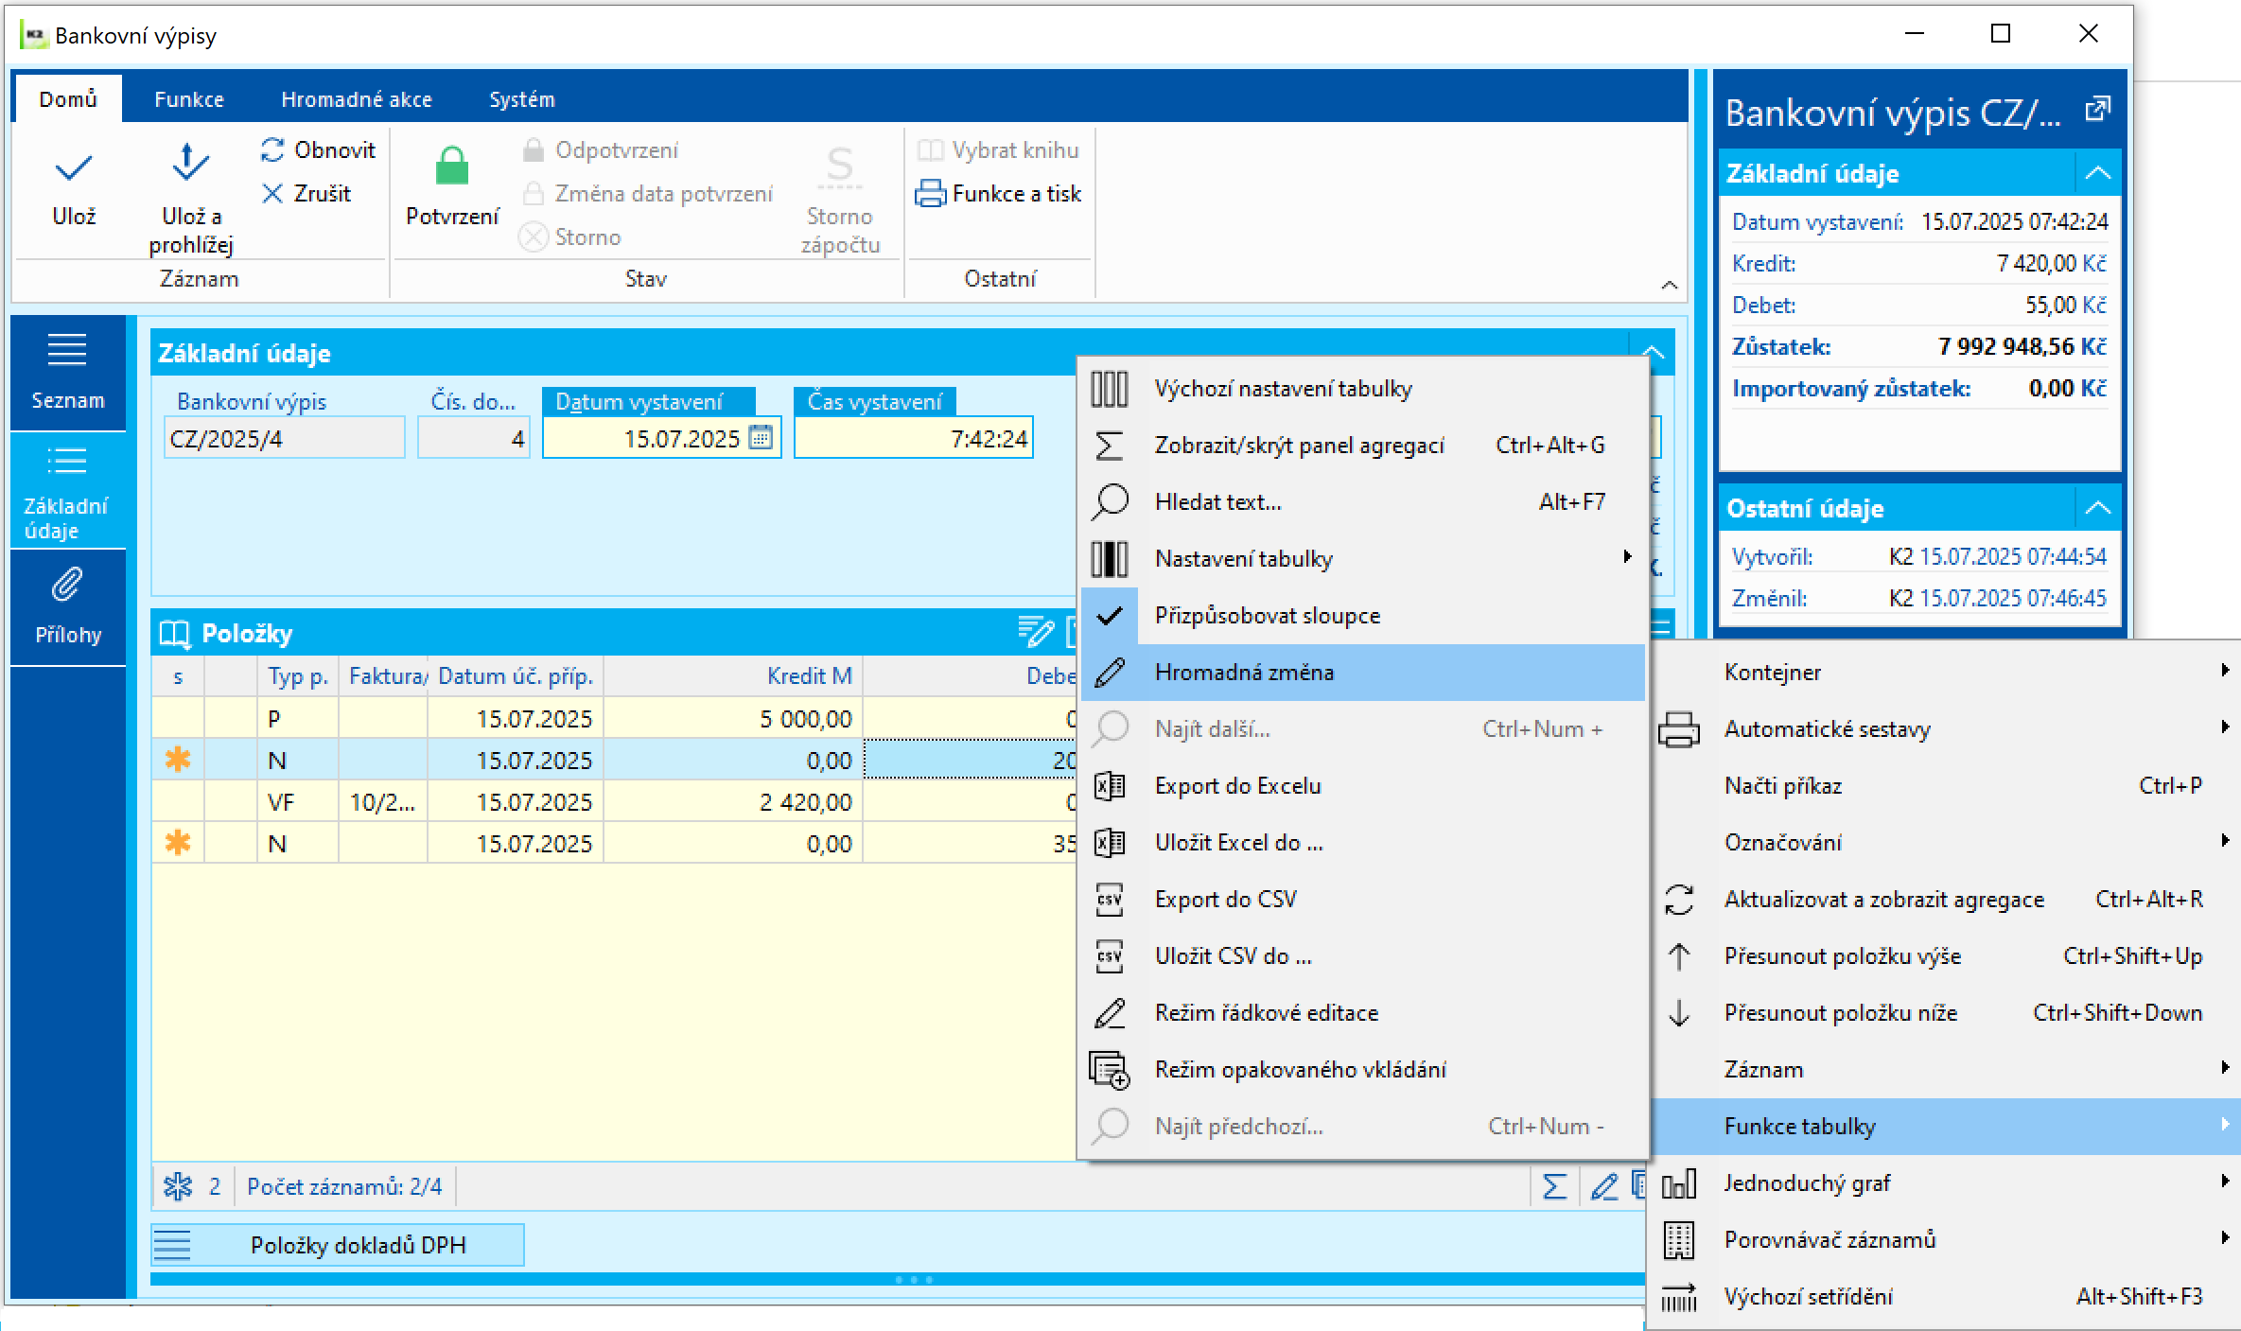Toggle Přizpůsobovat sloupce checkmark option
This screenshot has height=1331, width=2241.
pos(1267,616)
